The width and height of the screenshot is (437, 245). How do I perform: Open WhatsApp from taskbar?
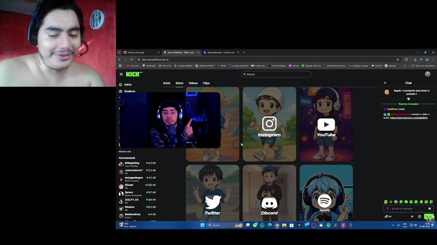pyautogui.click(x=262, y=225)
